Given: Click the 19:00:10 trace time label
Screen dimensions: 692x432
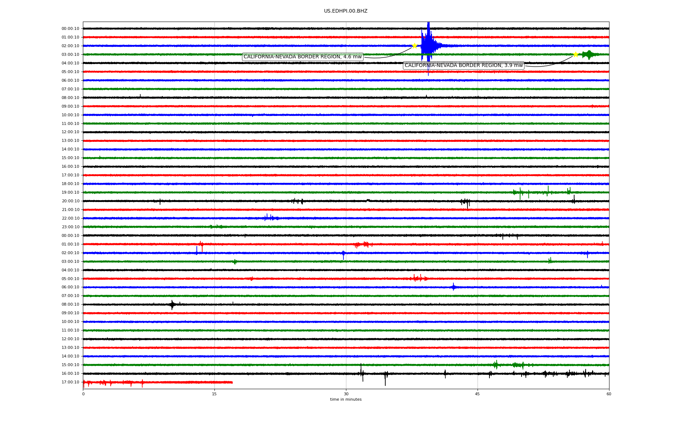Looking at the screenshot, I should pos(70,193).
